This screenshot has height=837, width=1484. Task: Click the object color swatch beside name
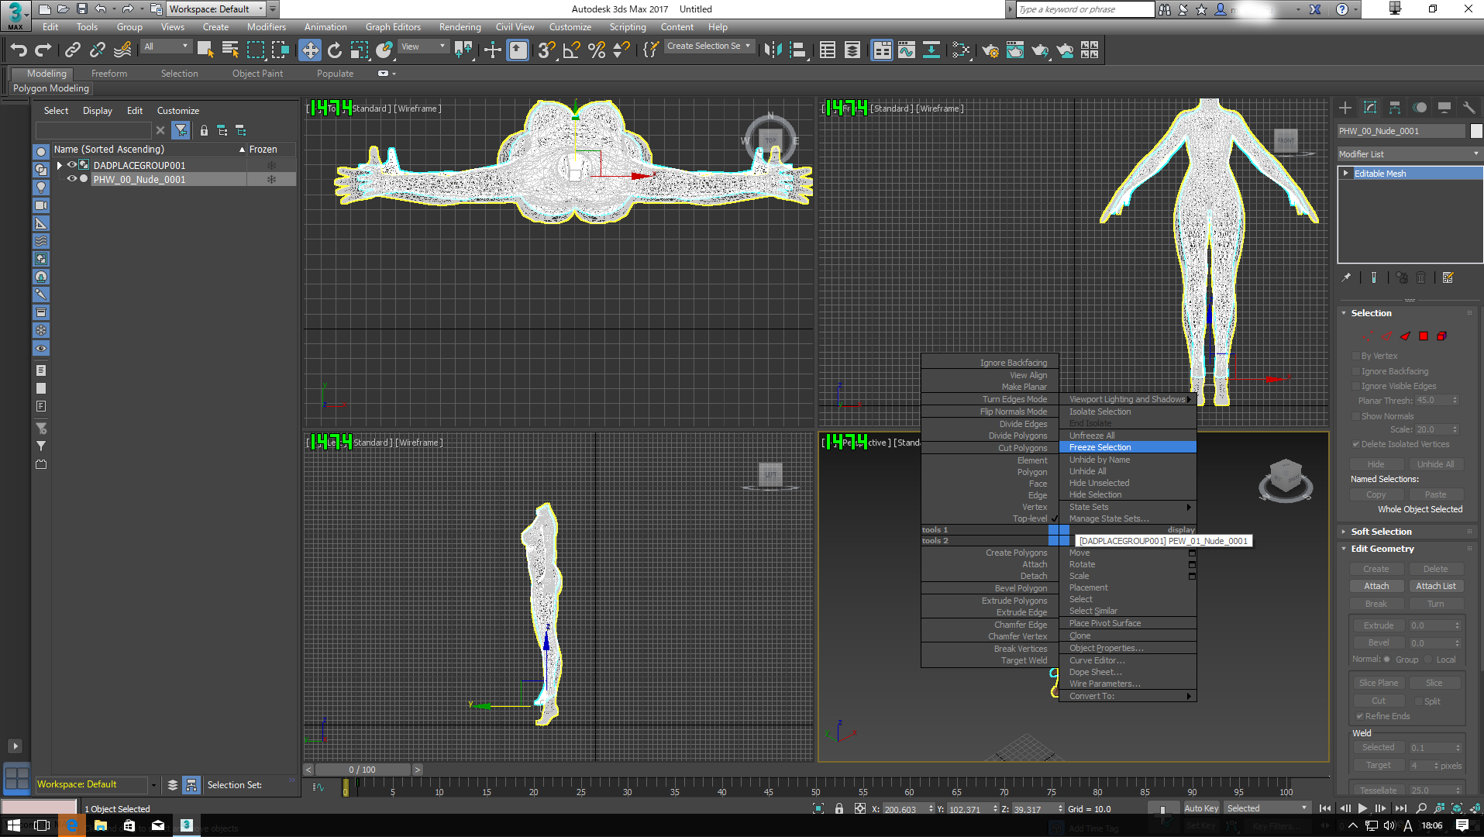[1476, 131]
